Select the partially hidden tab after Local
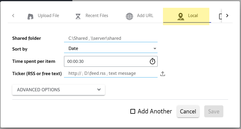Viewport: 241px width, 129px height. 221,16
